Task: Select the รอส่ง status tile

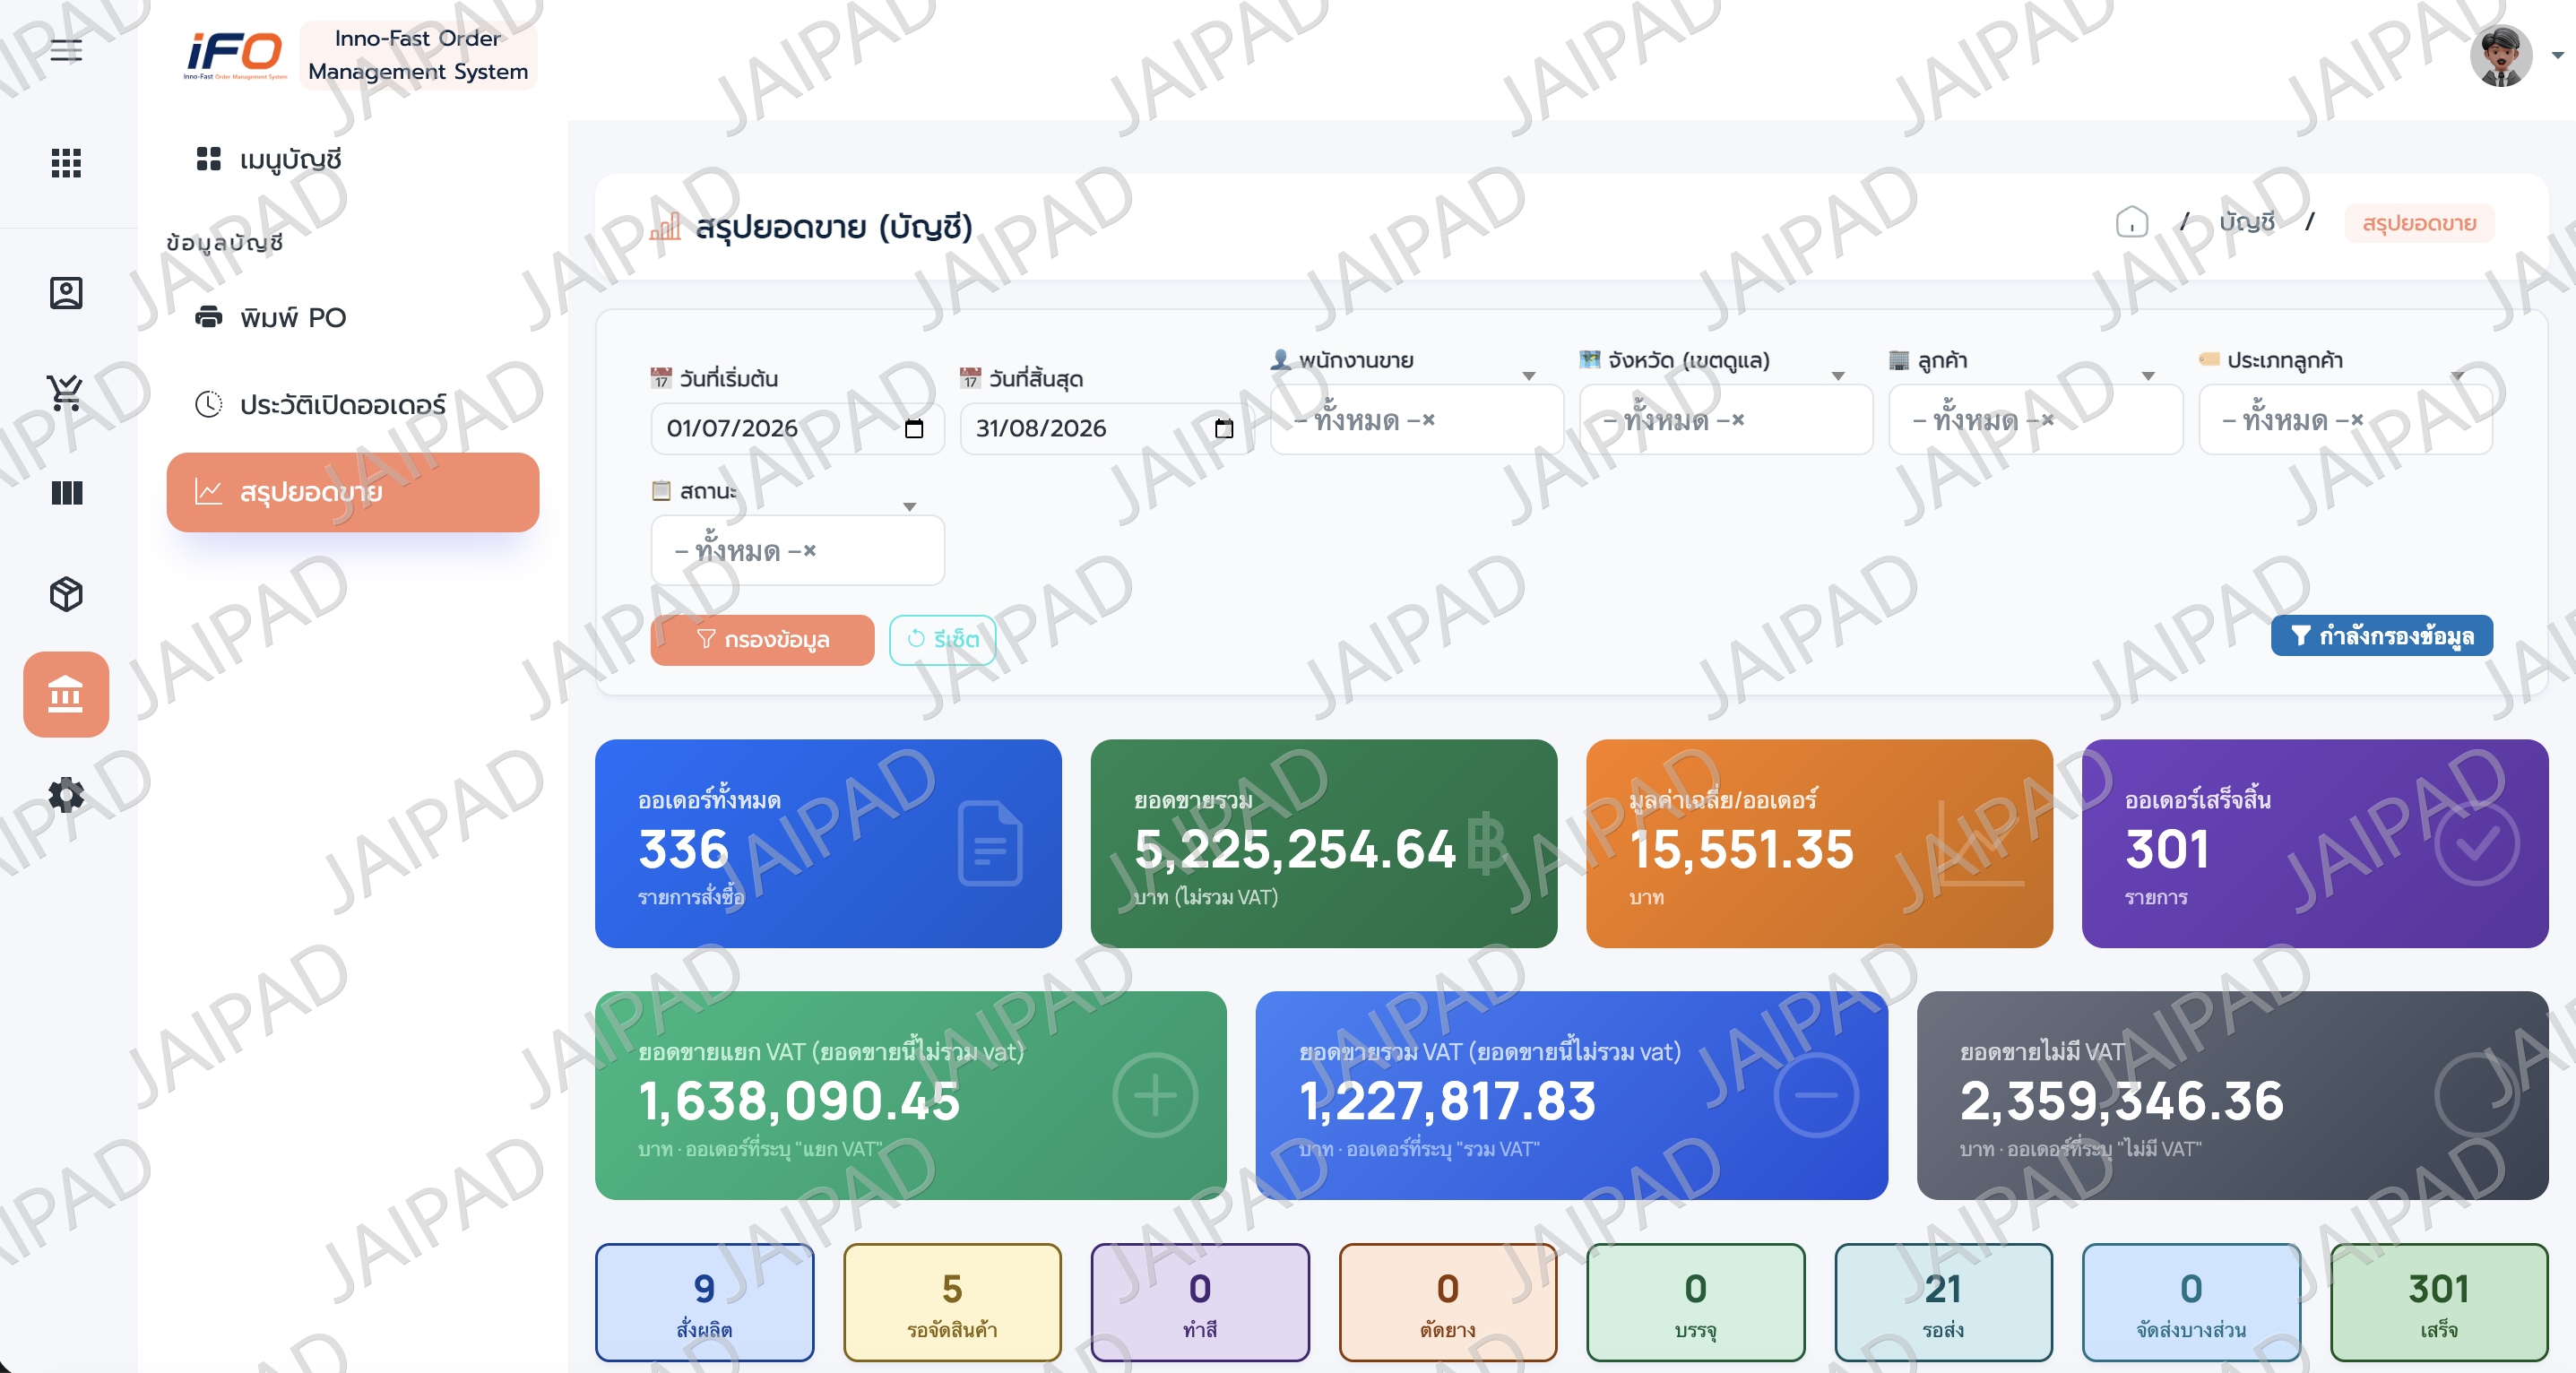Action: click(x=1943, y=1303)
